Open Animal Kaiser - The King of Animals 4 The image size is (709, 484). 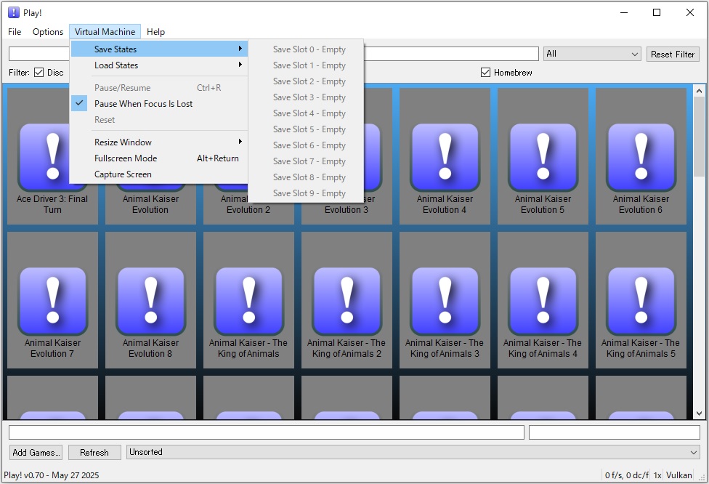click(543, 300)
